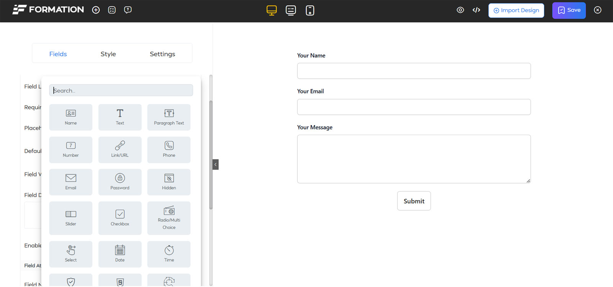The width and height of the screenshot is (613, 287).
Task: Add an Email field
Action: tap(71, 182)
